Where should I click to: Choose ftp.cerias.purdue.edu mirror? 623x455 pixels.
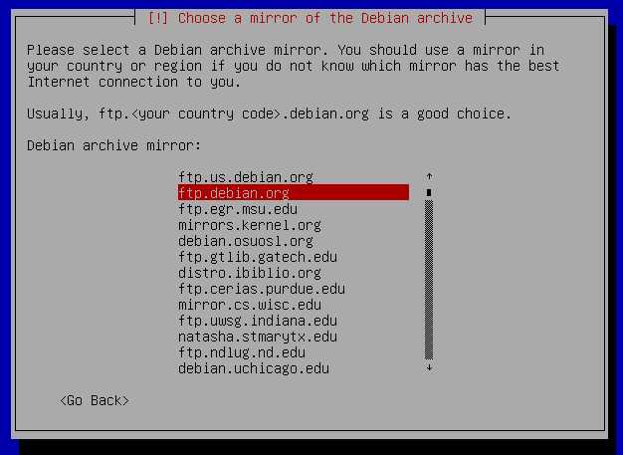pos(262,289)
